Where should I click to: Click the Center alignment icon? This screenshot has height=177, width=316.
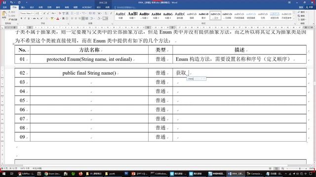[x=76, y=19]
